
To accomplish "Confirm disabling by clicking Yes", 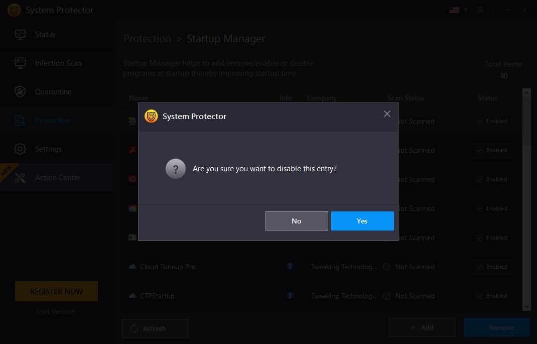I will (x=362, y=221).
